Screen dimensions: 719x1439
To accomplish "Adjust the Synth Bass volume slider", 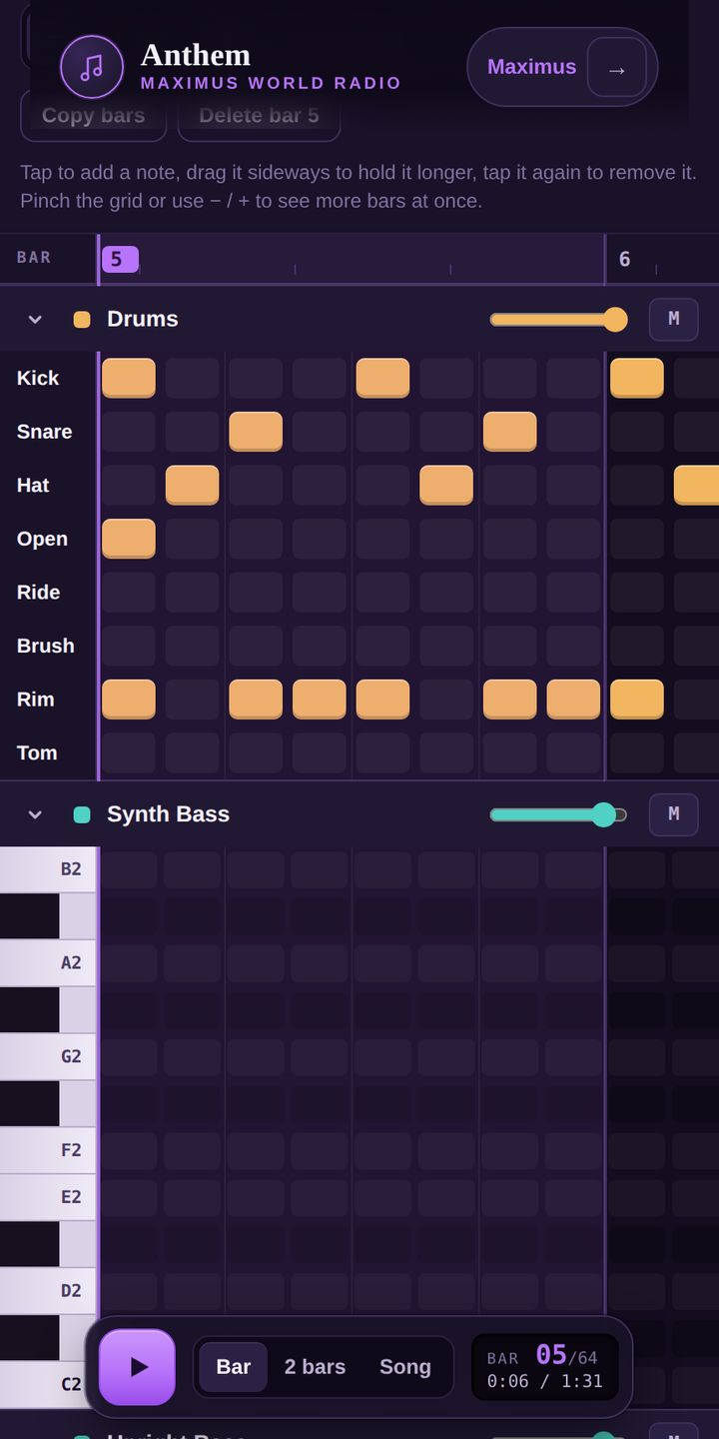I will [x=558, y=814].
